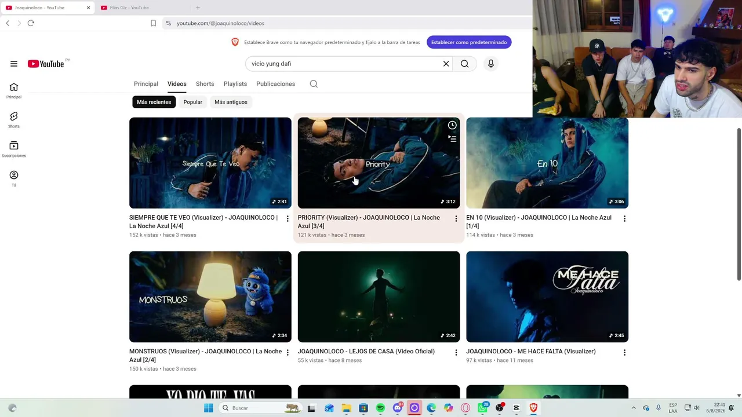Open the Windows Start menu
The width and height of the screenshot is (742, 417).
click(x=209, y=408)
